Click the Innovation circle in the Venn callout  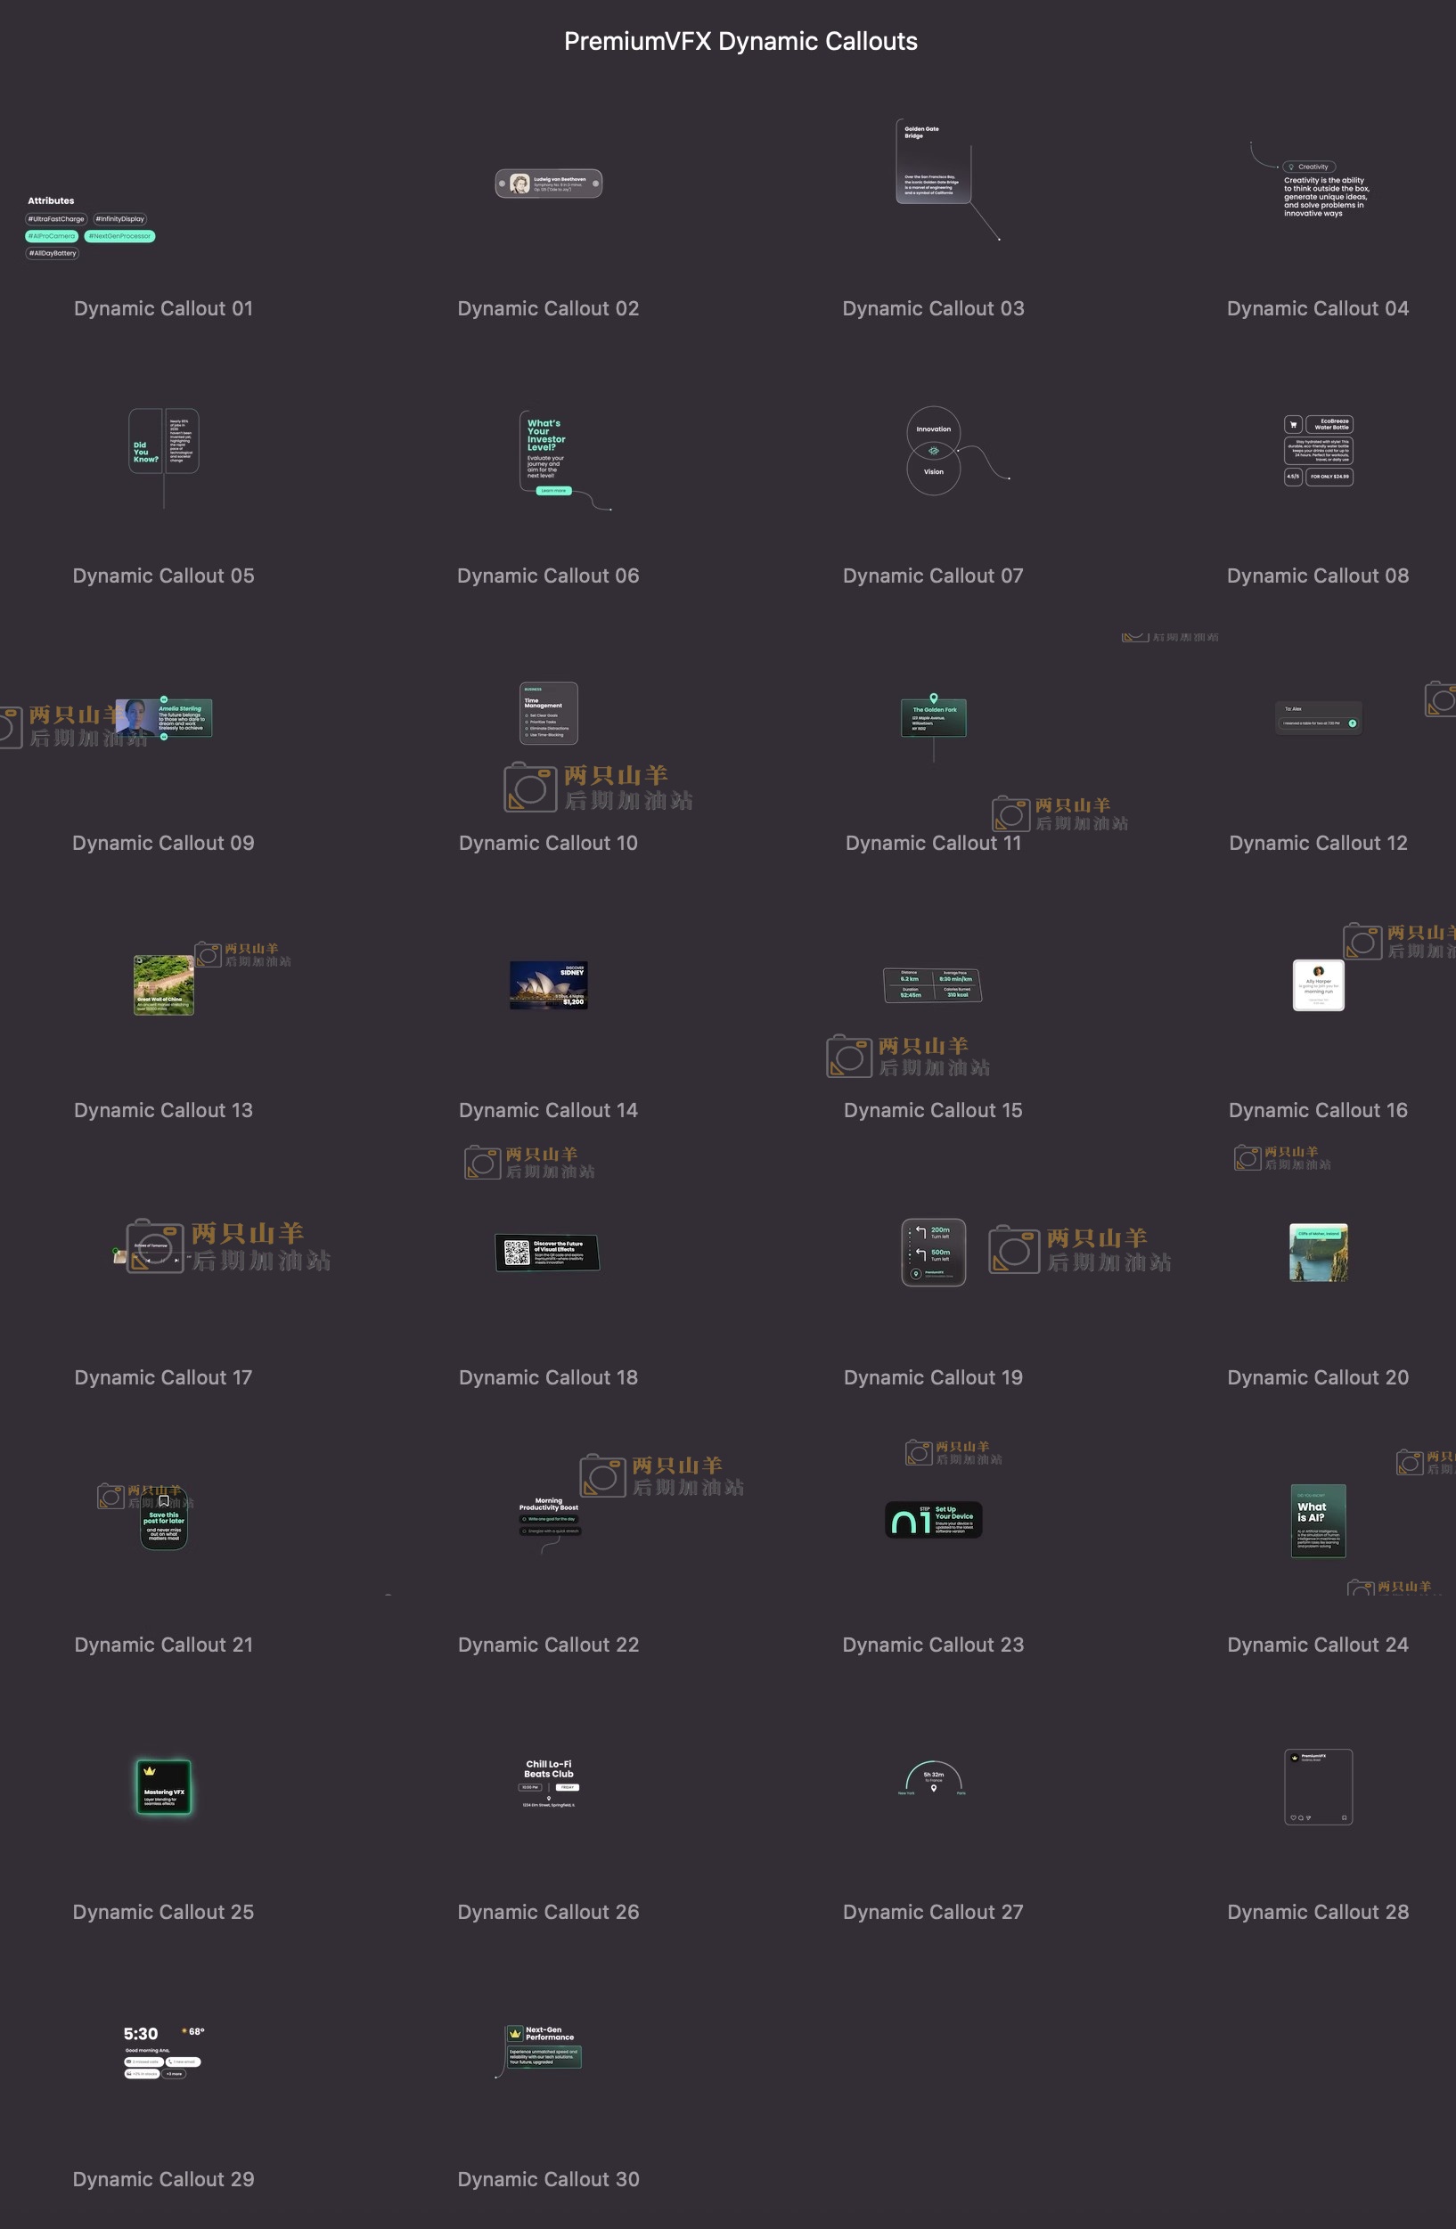(x=933, y=430)
